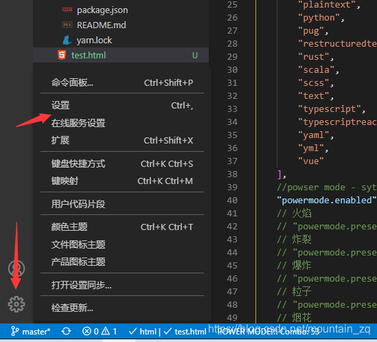Click the "rust" string in the editor
This screenshot has width=377, height=342.
point(313,57)
